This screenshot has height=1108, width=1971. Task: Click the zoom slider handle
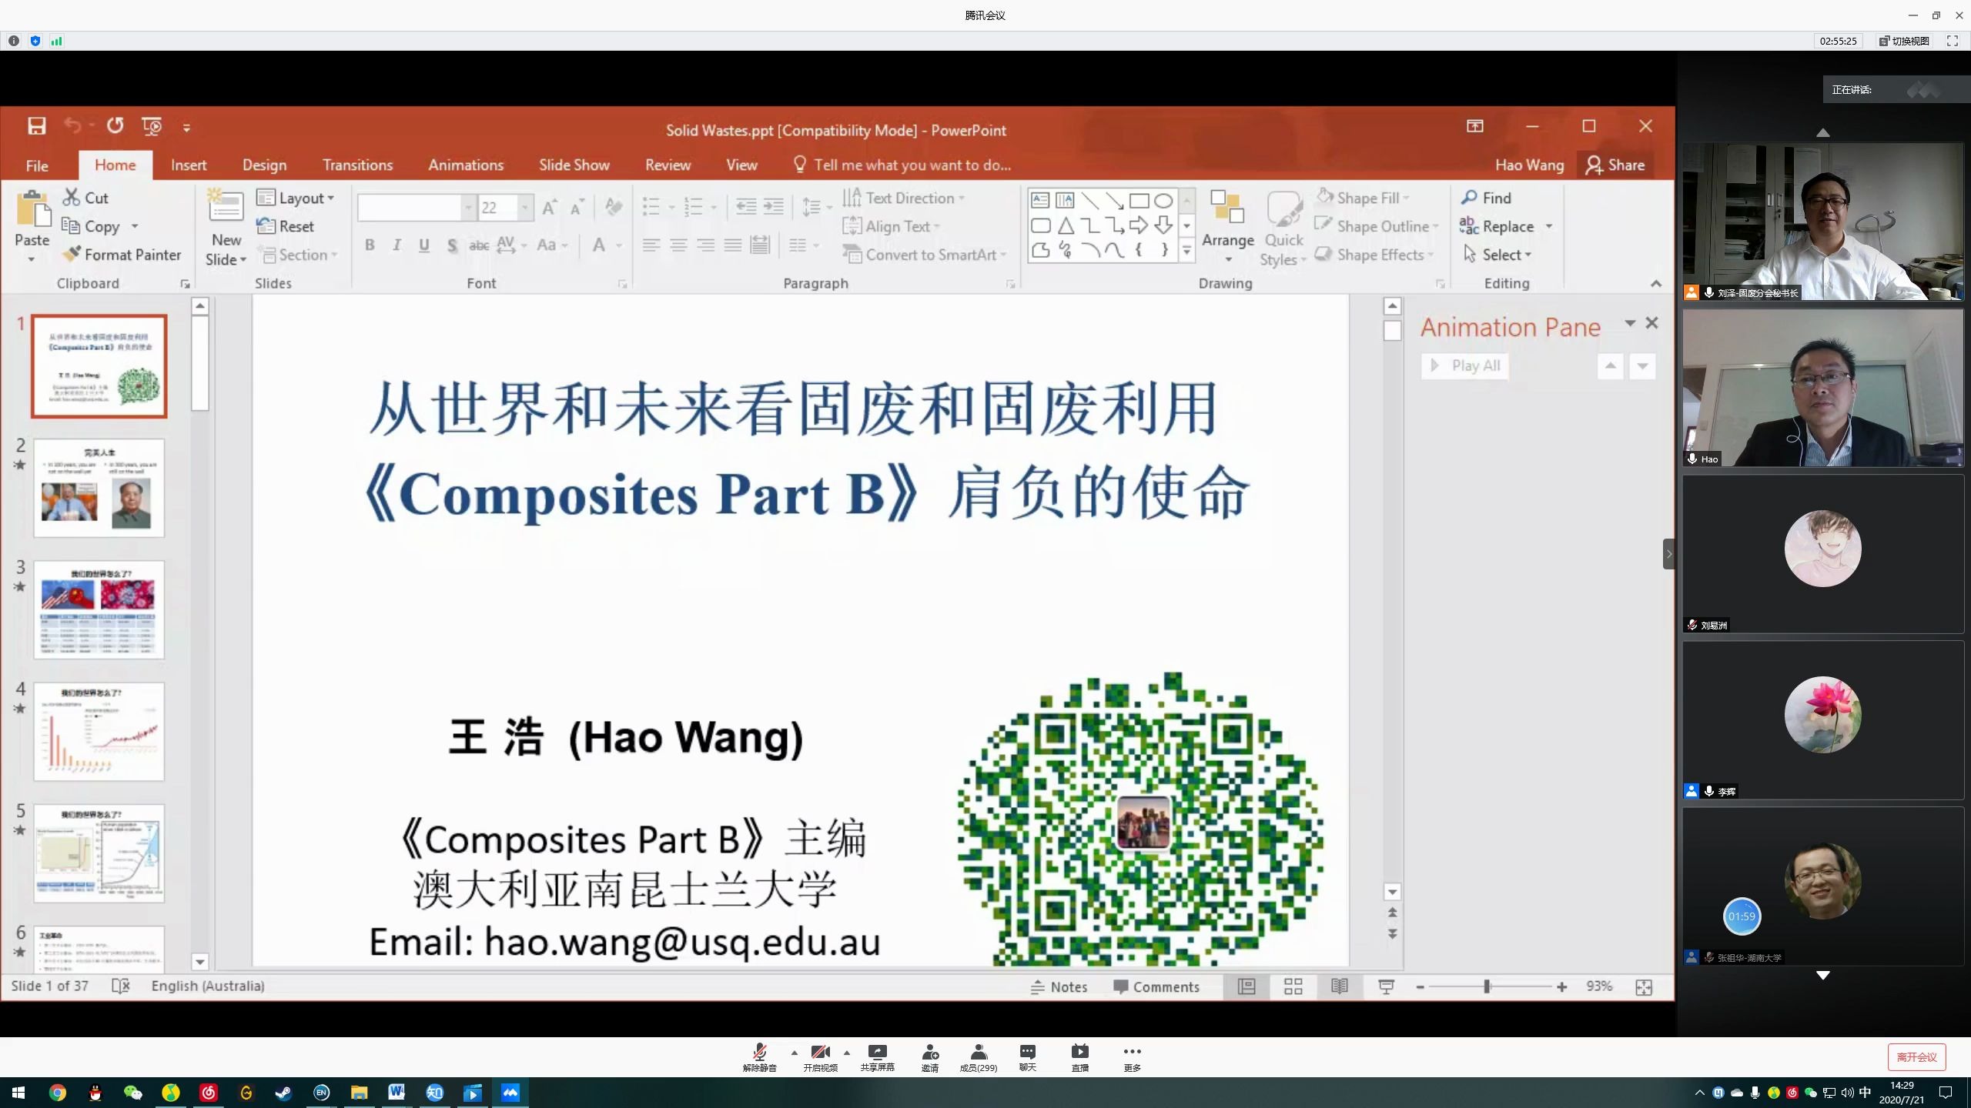click(1487, 986)
